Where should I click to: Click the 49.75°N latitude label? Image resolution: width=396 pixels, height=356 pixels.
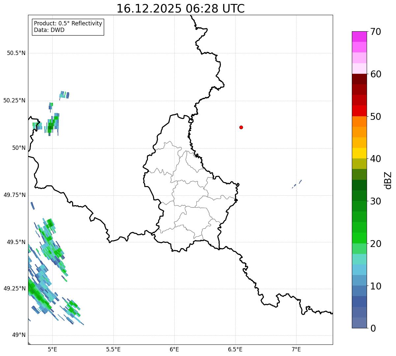click(14, 195)
